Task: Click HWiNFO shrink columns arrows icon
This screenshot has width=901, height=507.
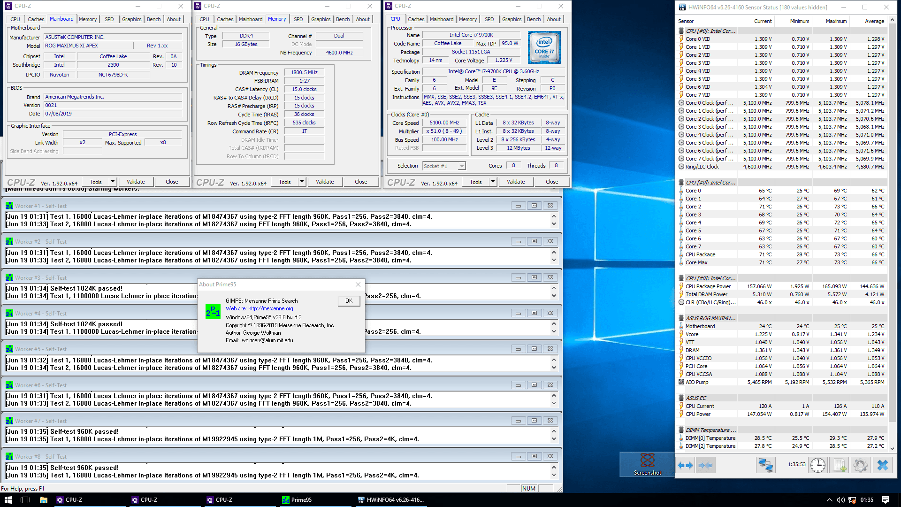Action: (x=705, y=465)
